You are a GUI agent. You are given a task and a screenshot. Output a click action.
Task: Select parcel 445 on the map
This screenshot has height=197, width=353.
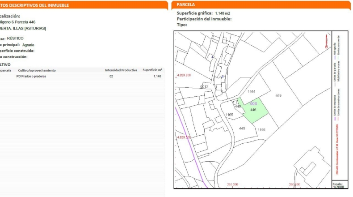click(x=242, y=128)
